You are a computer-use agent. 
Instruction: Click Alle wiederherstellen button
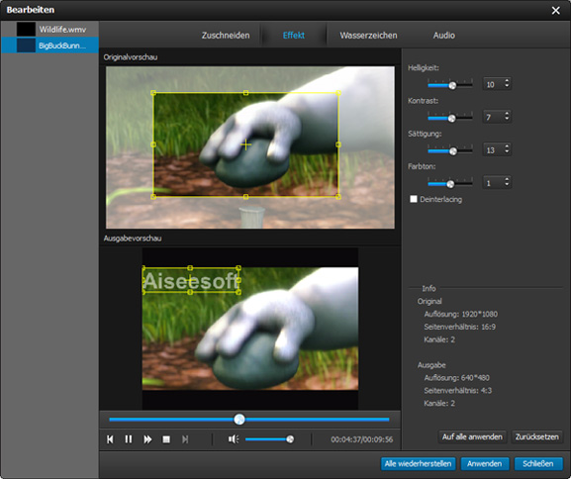(x=418, y=463)
